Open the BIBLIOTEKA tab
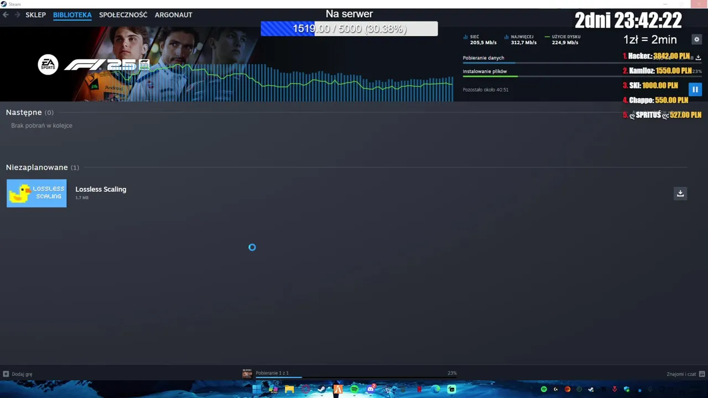708x398 pixels. [x=72, y=15]
